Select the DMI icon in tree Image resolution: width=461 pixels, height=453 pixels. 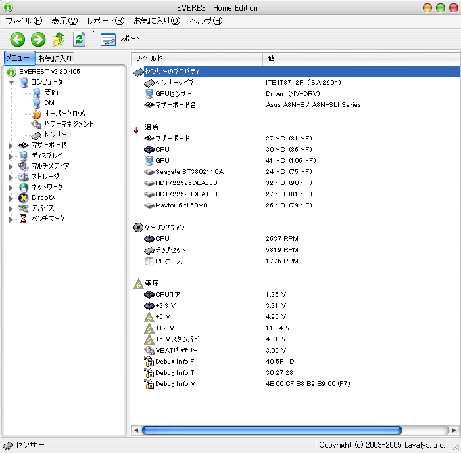(x=36, y=103)
